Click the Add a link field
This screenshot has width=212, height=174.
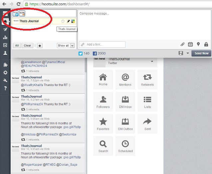[x=102, y=44]
